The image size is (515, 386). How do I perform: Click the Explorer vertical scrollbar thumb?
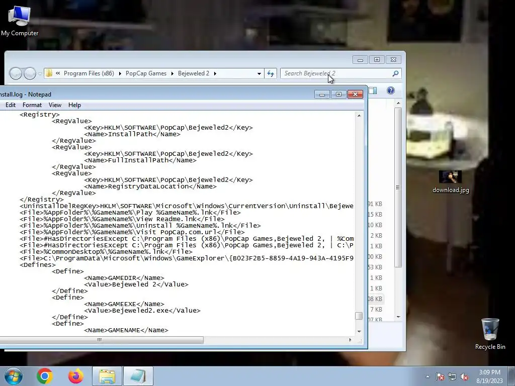(x=398, y=187)
